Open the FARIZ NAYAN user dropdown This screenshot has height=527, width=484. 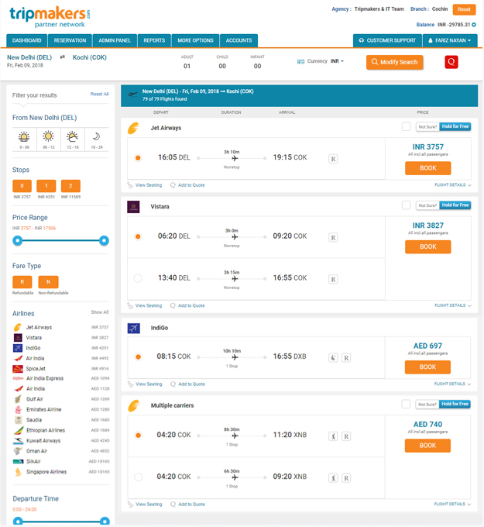tap(450, 40)
